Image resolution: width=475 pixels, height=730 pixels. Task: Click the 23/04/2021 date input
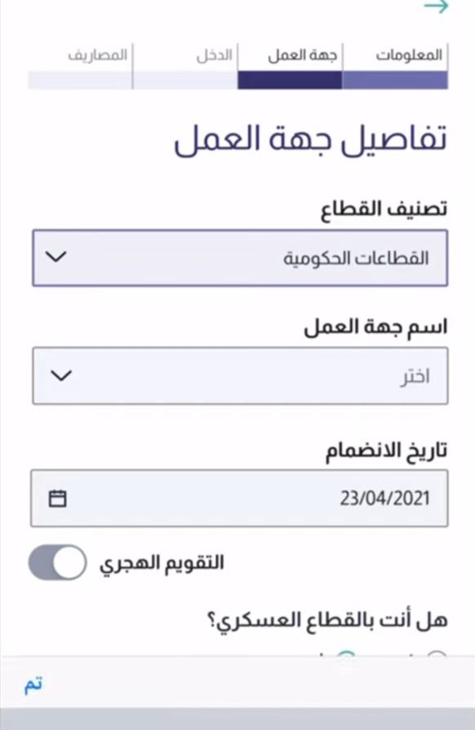pyautogui.click(x=239, y=498)
